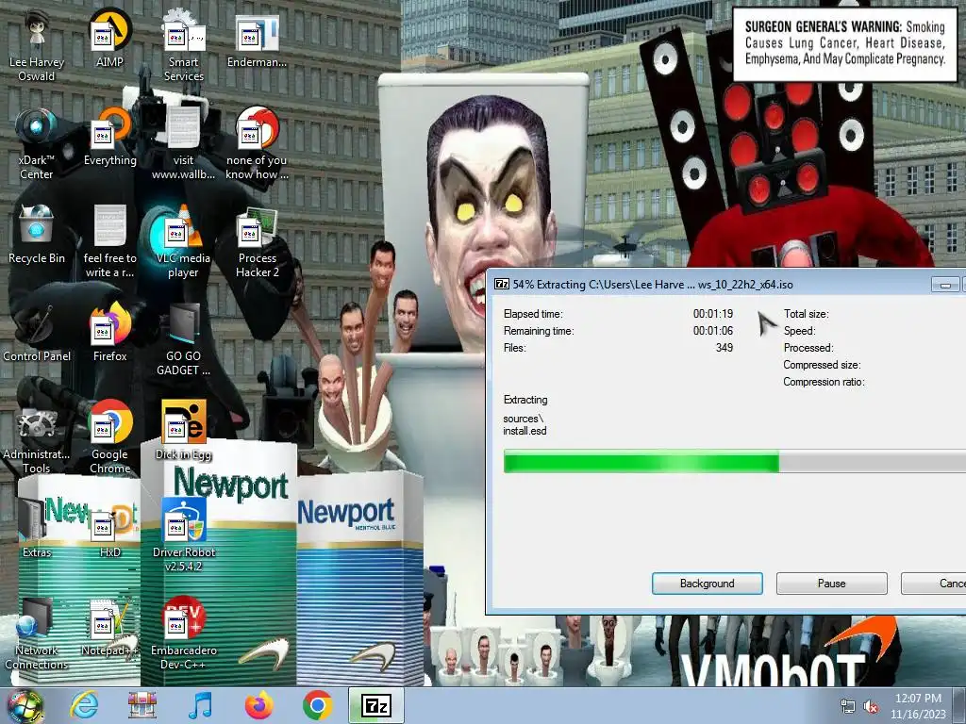Click the 'Files:' label
This screenshot has height=724, width=966.
514,348
